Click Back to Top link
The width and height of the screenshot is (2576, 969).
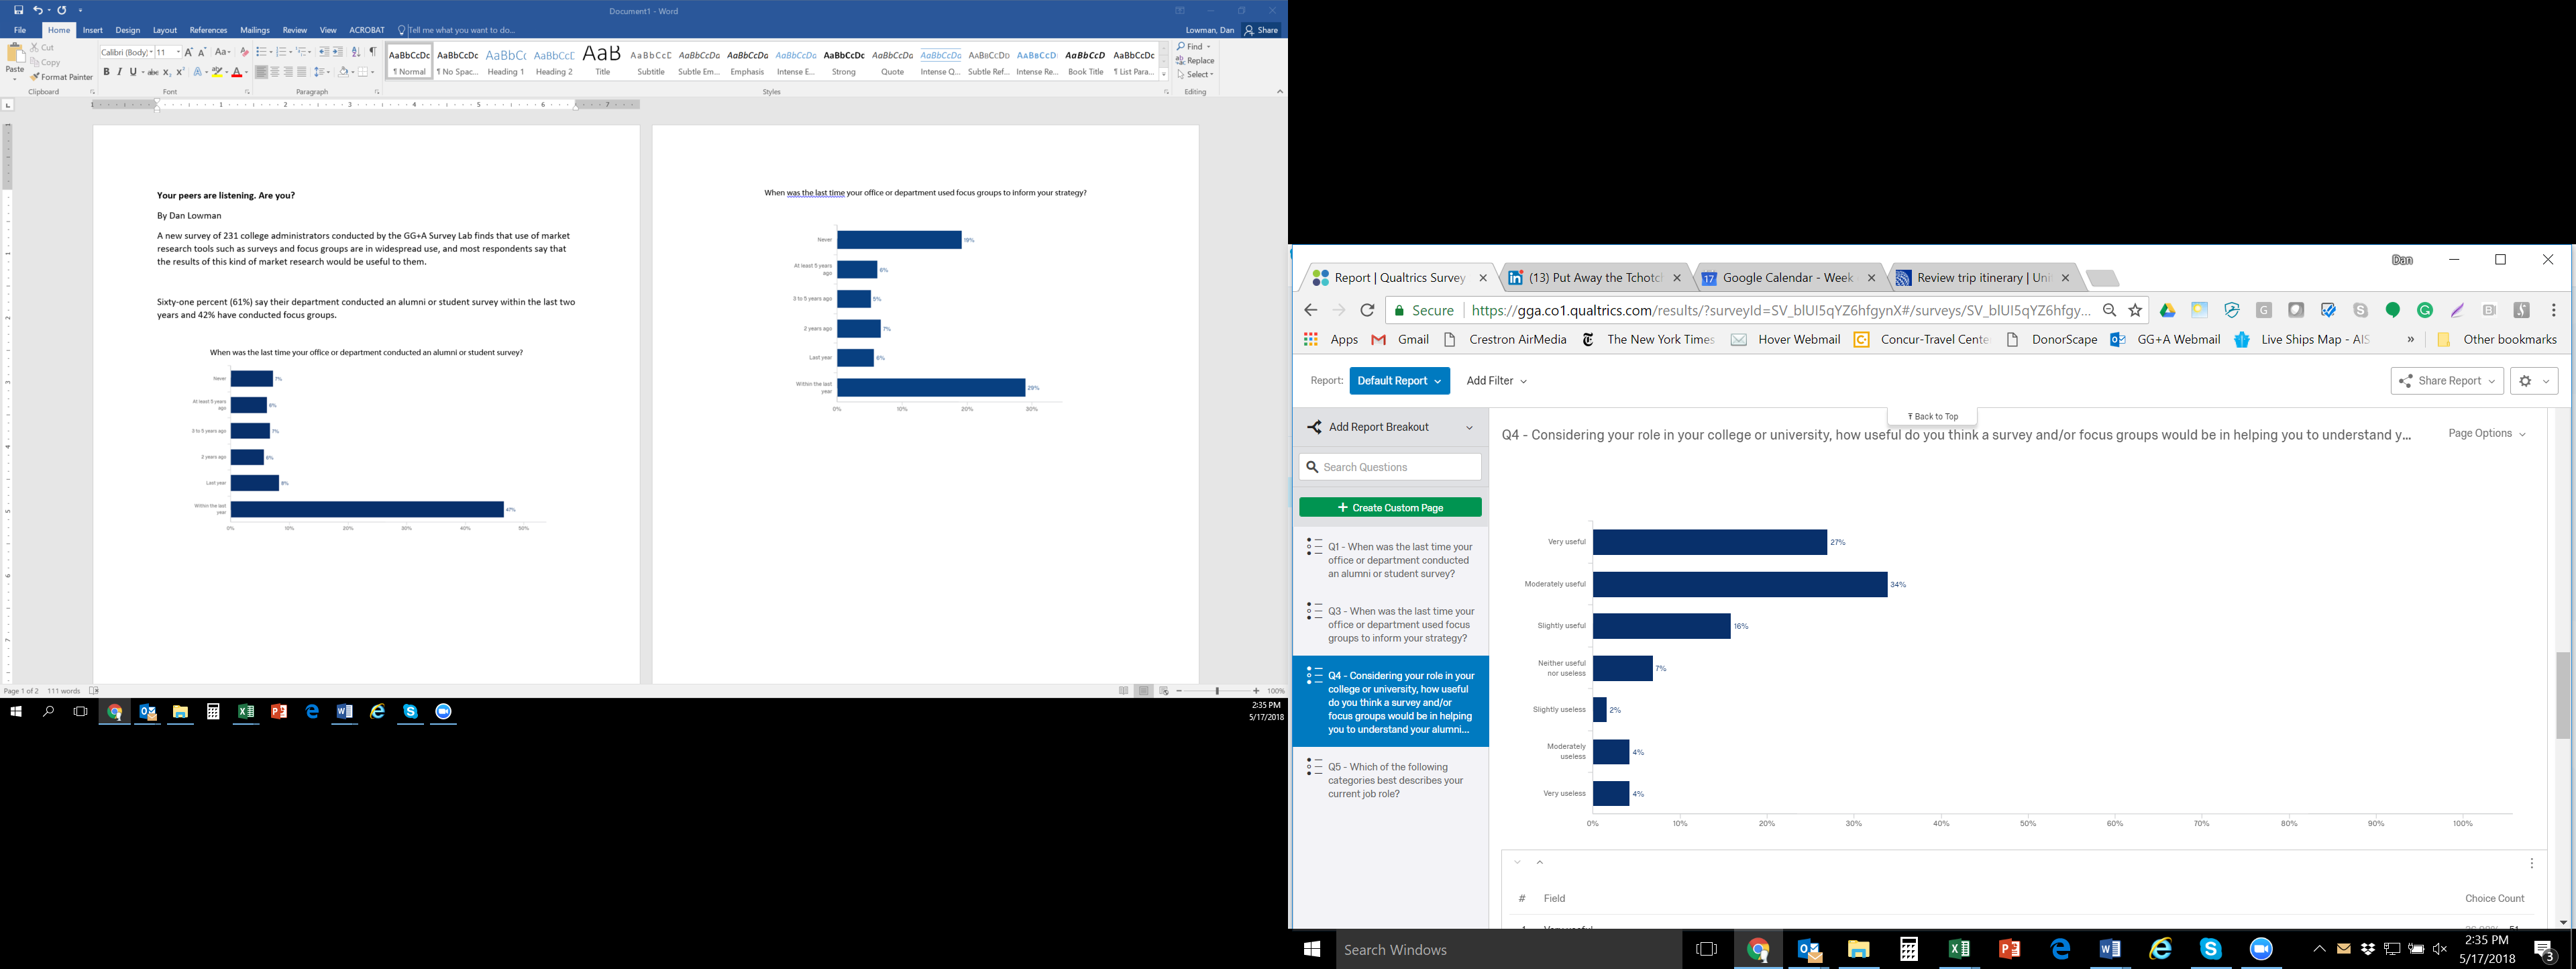pyautogui.click(x=1932, y=416)
